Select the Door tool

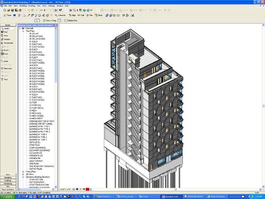coord(6,36)
